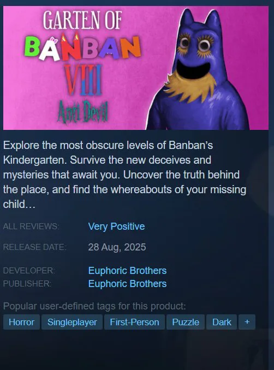Viewport: 274px width, 370px height.
Task: Click the purple cat-eared character artwork
Action: pyautogui.click(x=198, y=71)
